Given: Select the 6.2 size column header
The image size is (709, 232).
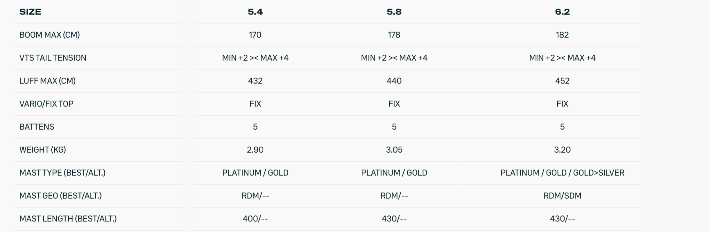Looking at the screenshot, I should [562, 12].
